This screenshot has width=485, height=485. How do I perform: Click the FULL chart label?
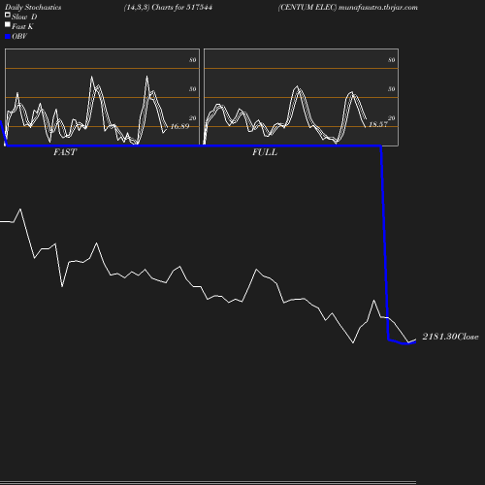click(265, 152)
